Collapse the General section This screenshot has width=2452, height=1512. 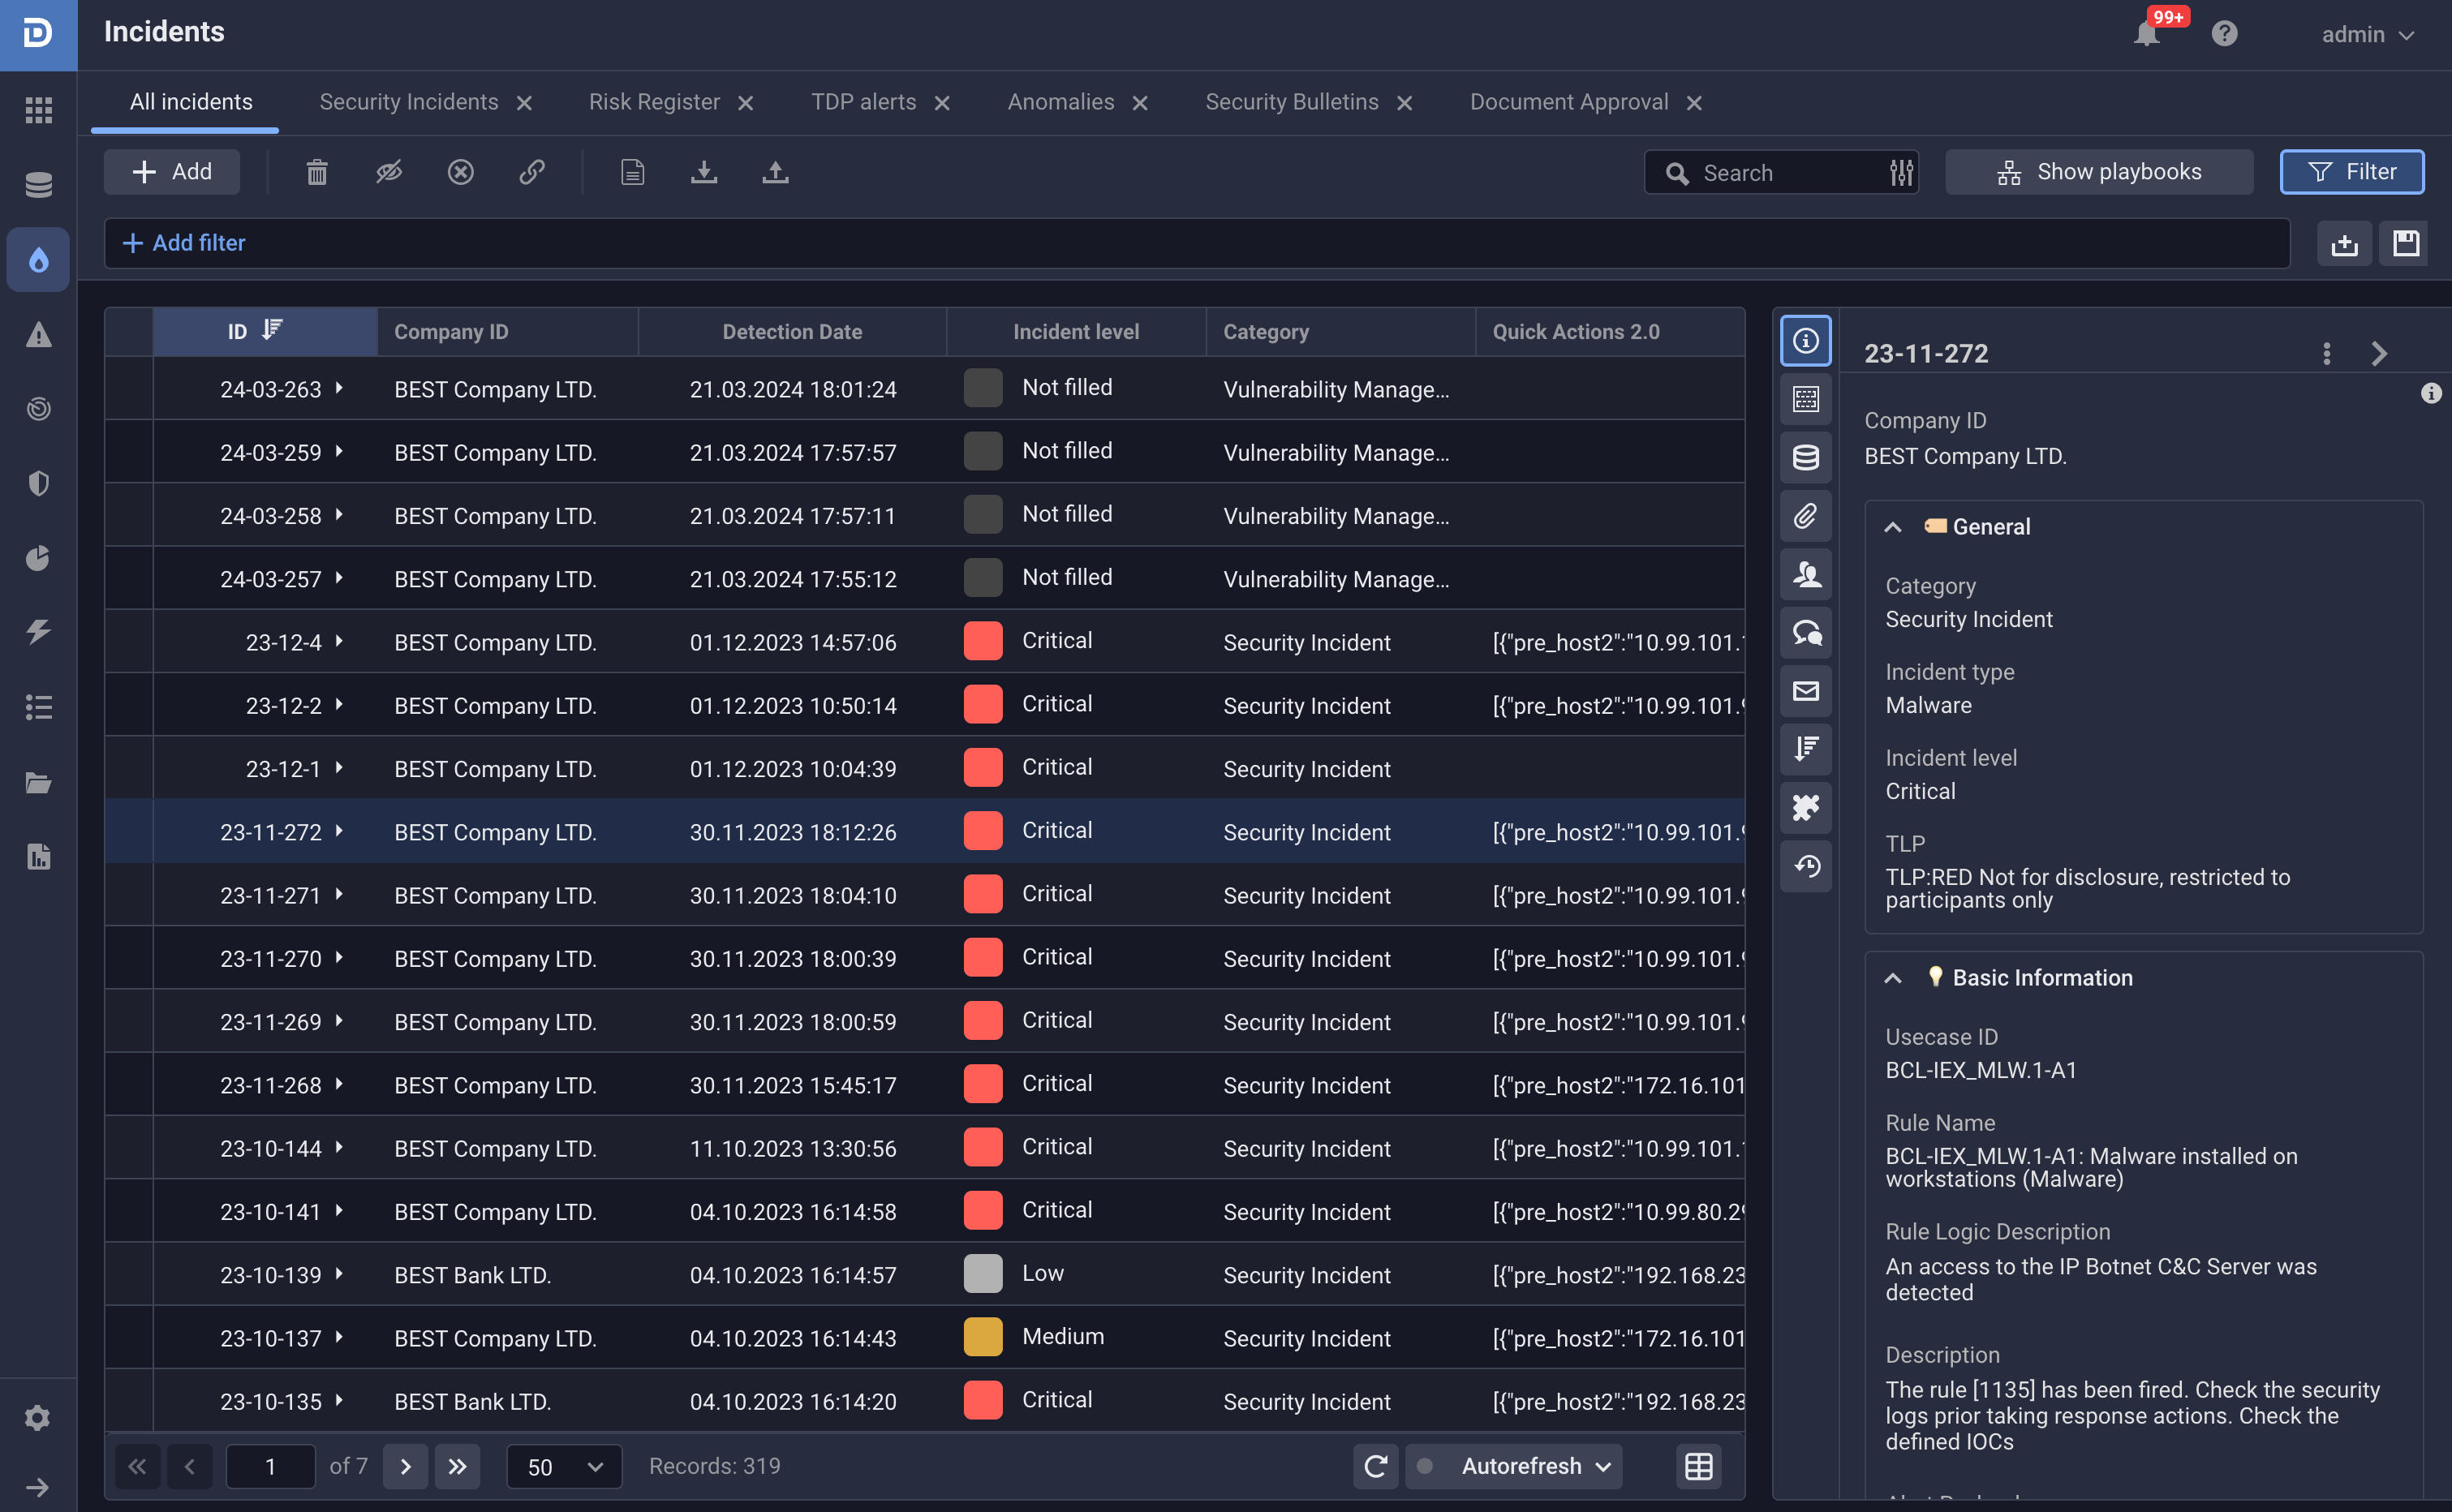[x=1893, y=527]
